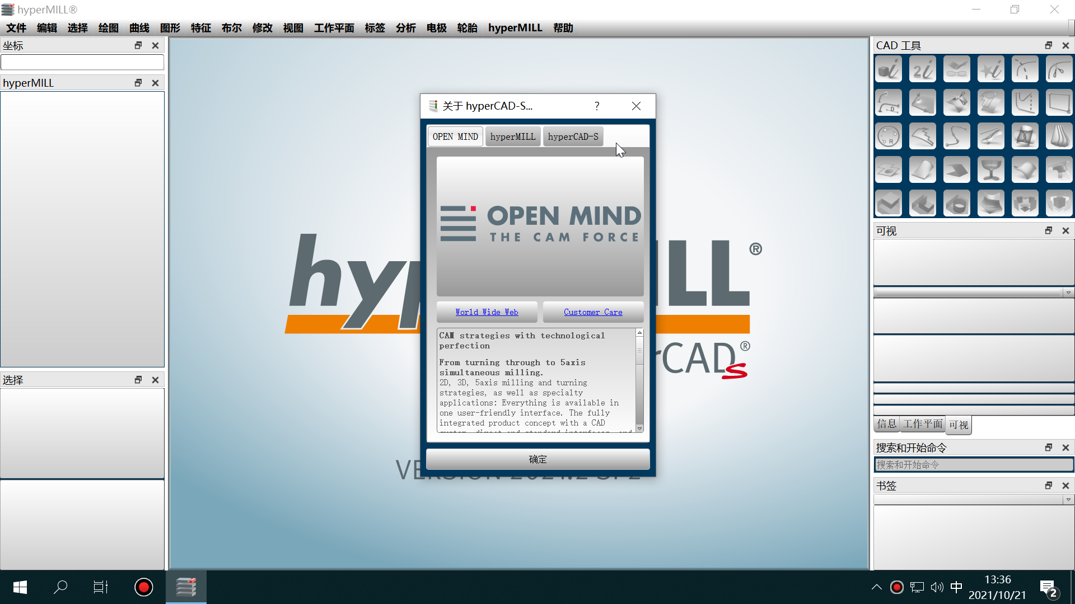Expand the 书签 bookmarks panel

[x=1049, y=485]
